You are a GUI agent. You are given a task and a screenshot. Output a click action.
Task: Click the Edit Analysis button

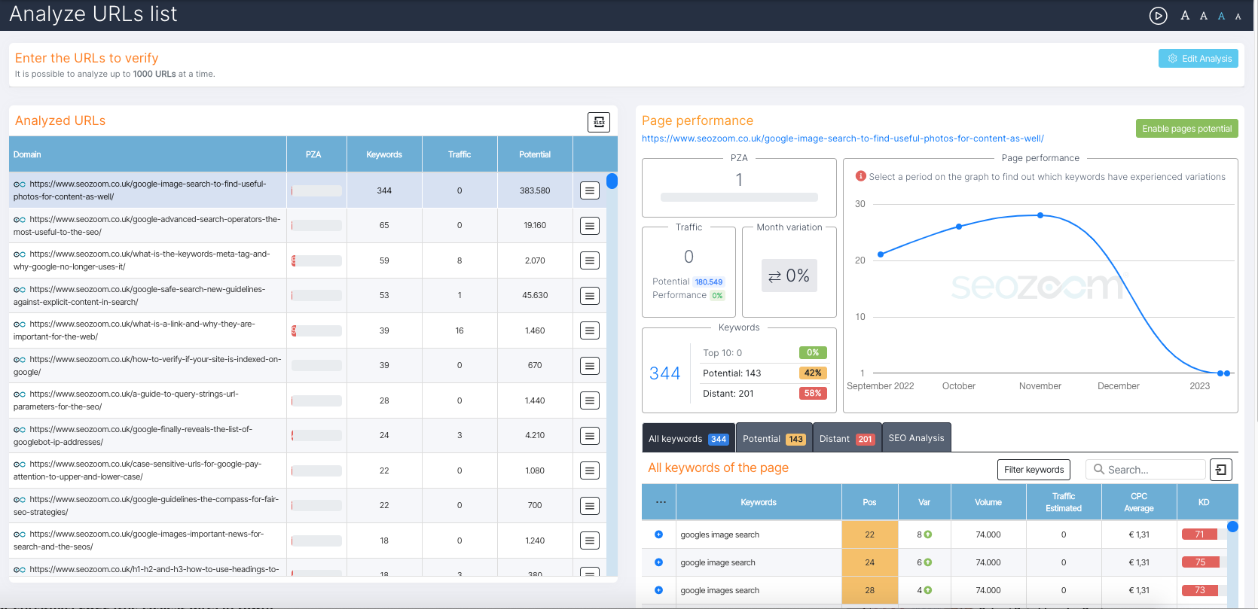pyautogui.click(x=1198, y=59)
